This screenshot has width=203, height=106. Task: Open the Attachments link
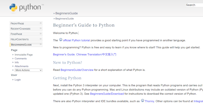point(22,66)
